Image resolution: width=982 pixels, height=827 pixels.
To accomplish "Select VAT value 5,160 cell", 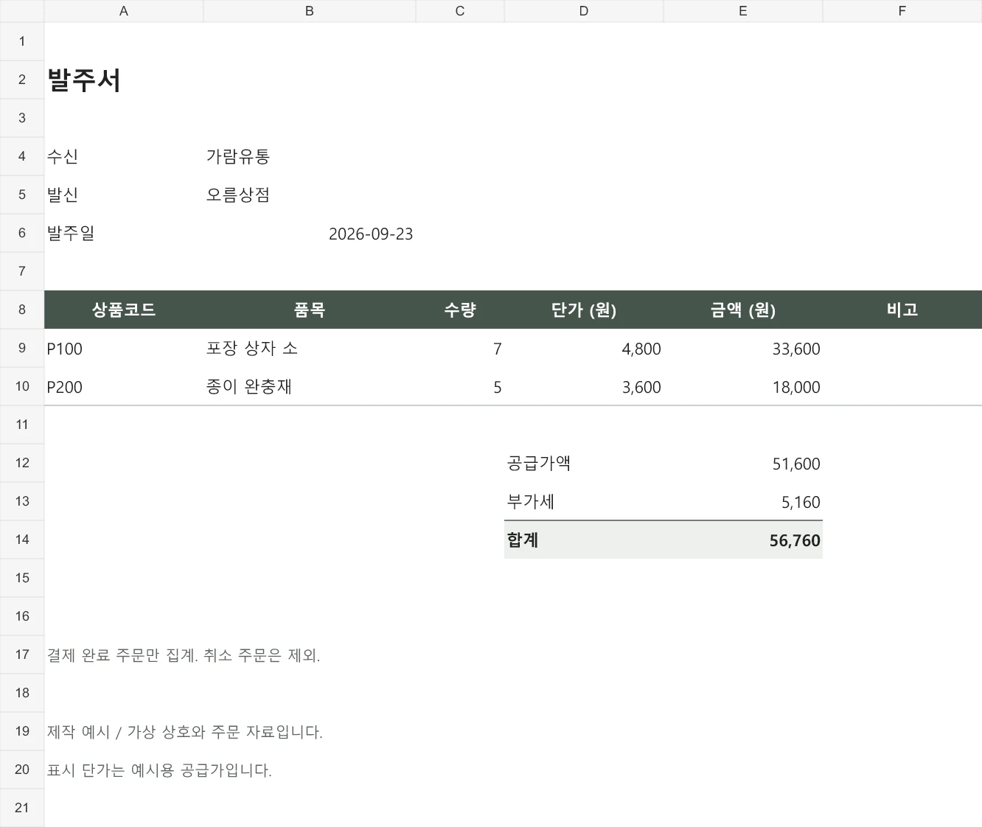I will (743, 501).
